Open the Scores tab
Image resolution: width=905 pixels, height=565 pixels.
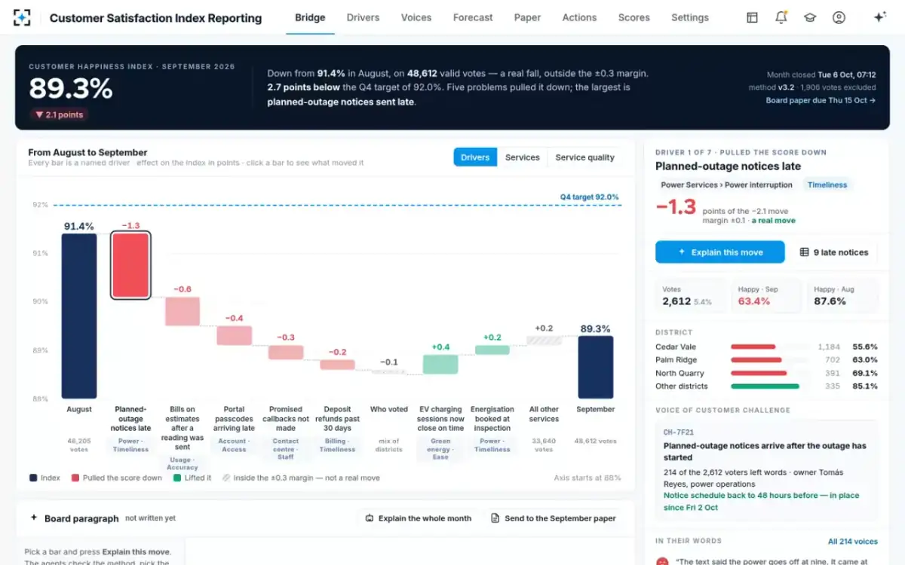coord(633,17)
